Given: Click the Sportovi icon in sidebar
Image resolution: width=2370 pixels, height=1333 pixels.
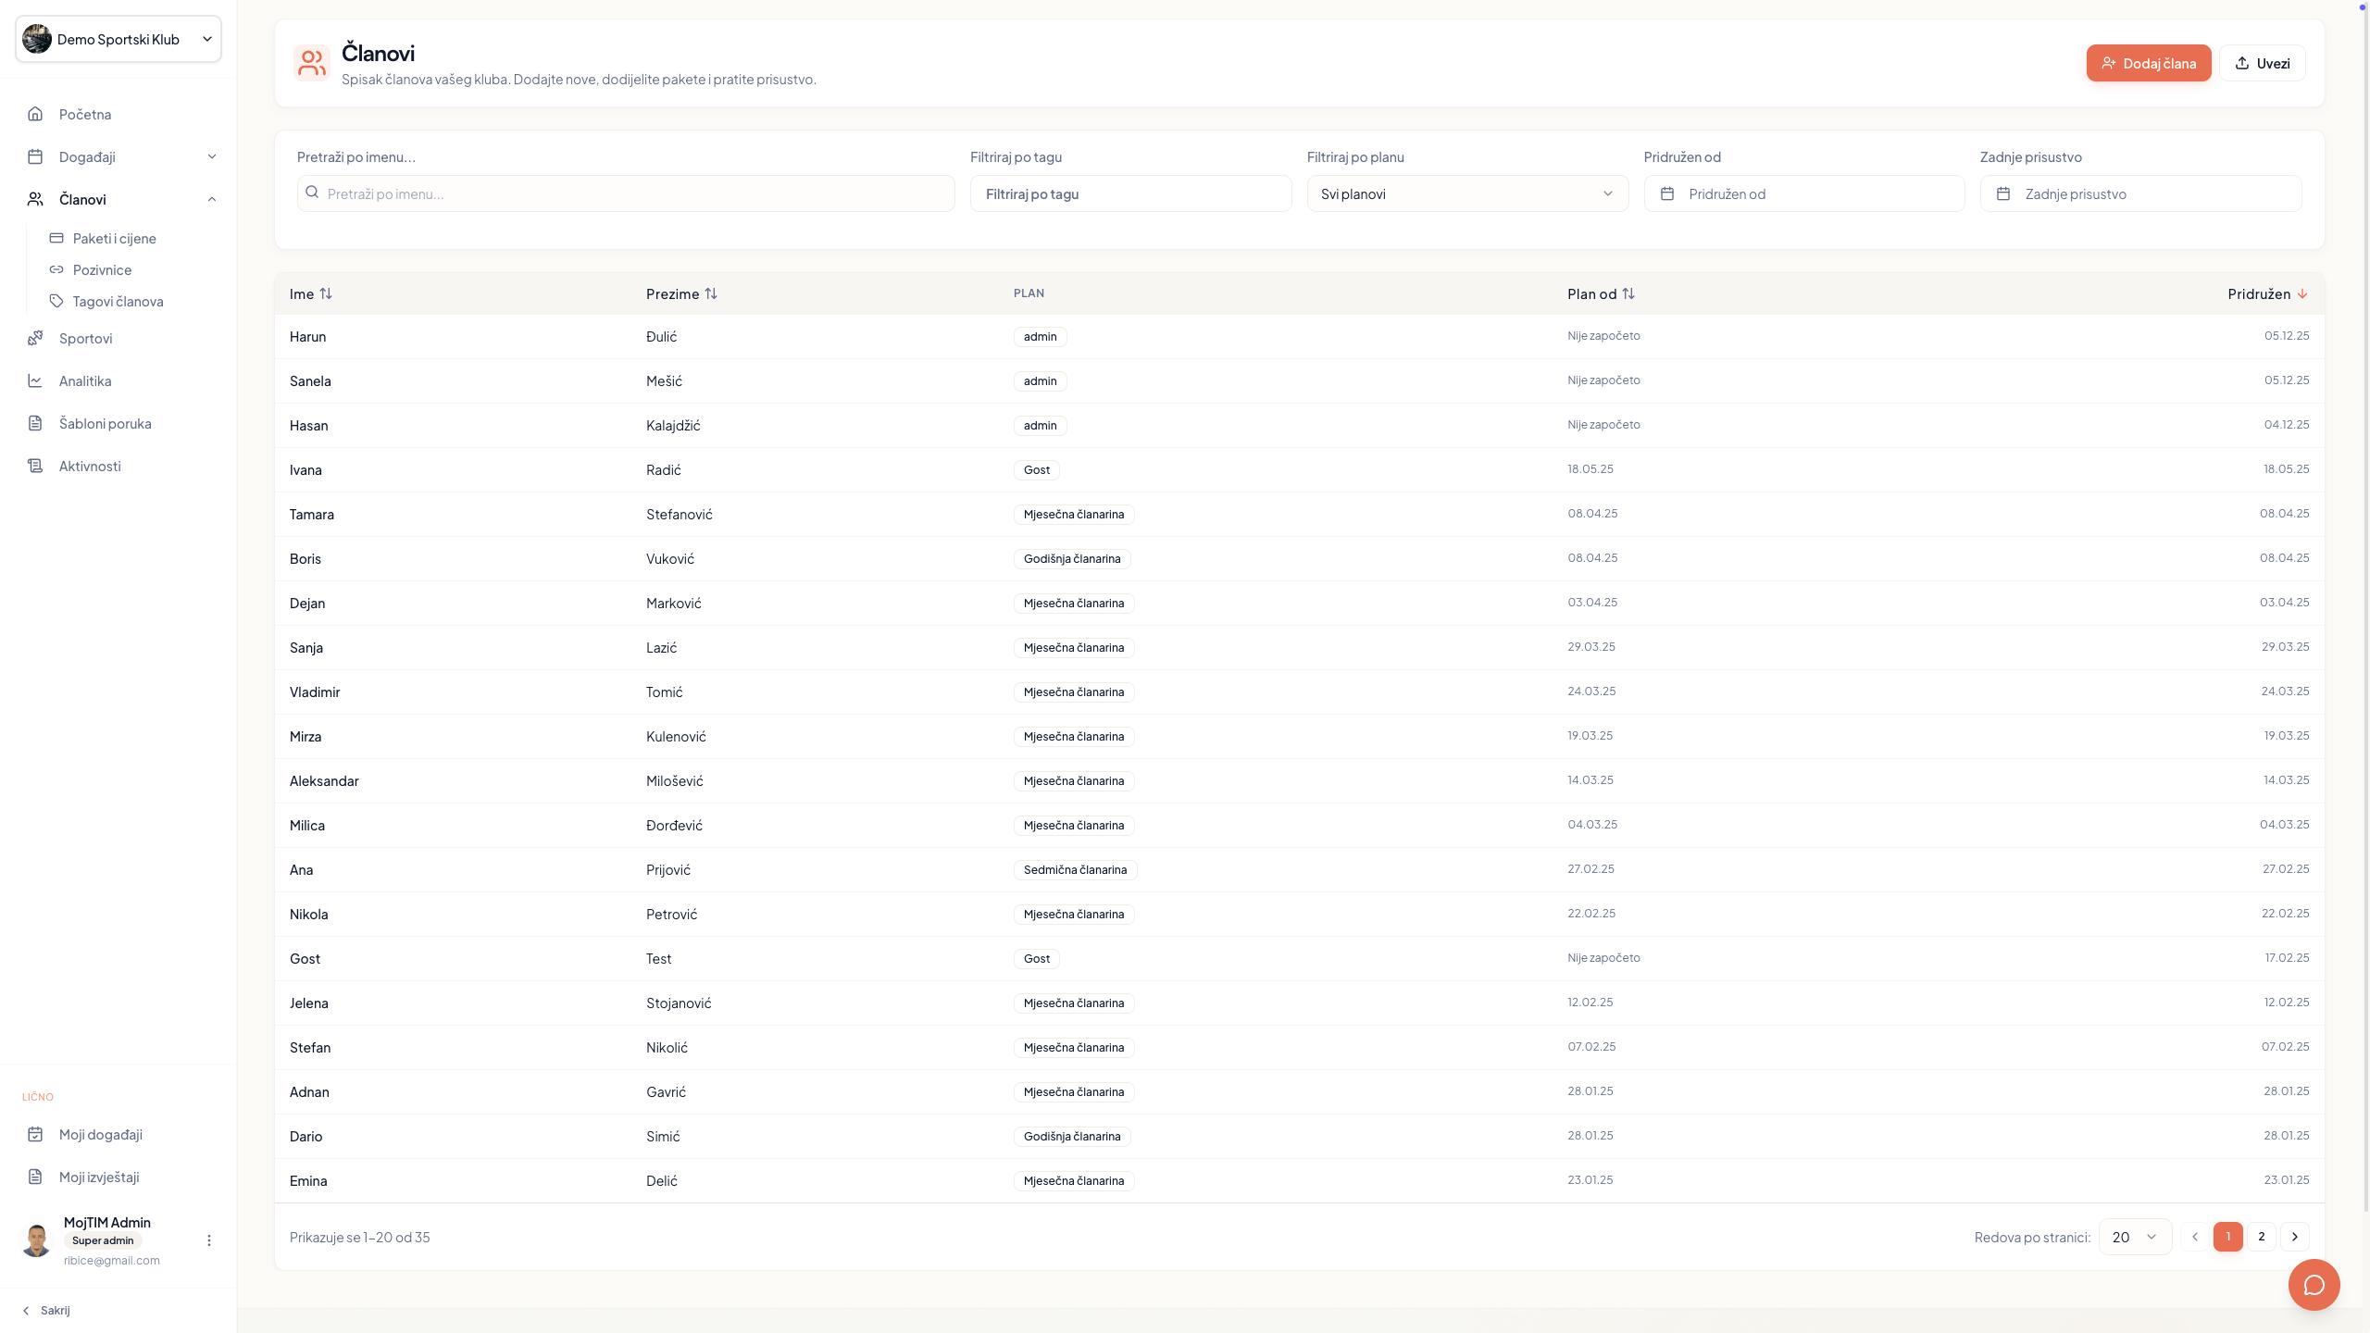Looking at the screenshot, I should [35, 338].
